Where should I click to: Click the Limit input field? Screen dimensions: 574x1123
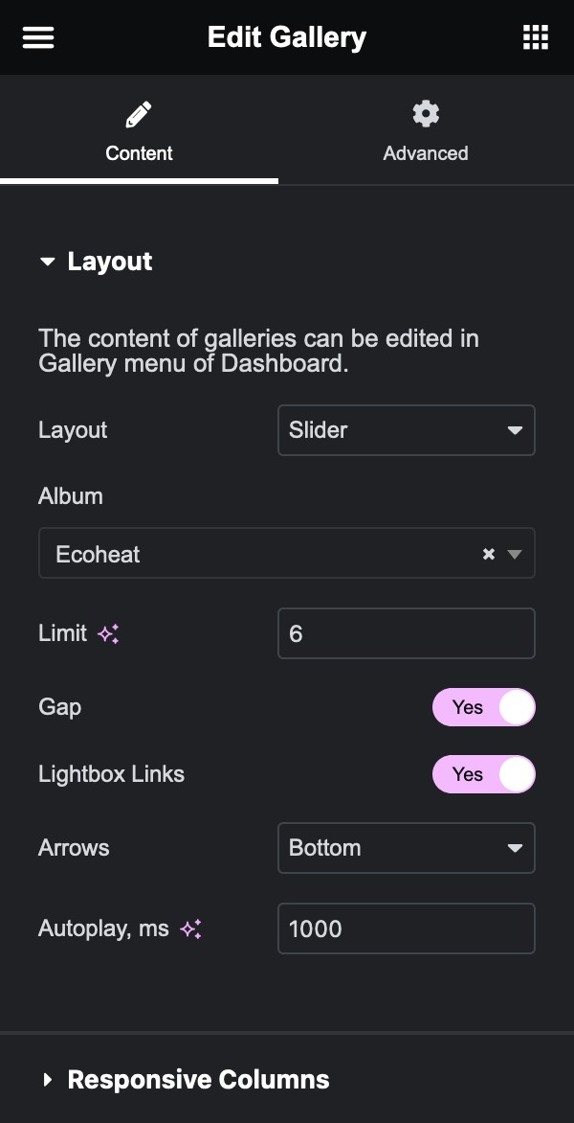(x=406, y=633)
